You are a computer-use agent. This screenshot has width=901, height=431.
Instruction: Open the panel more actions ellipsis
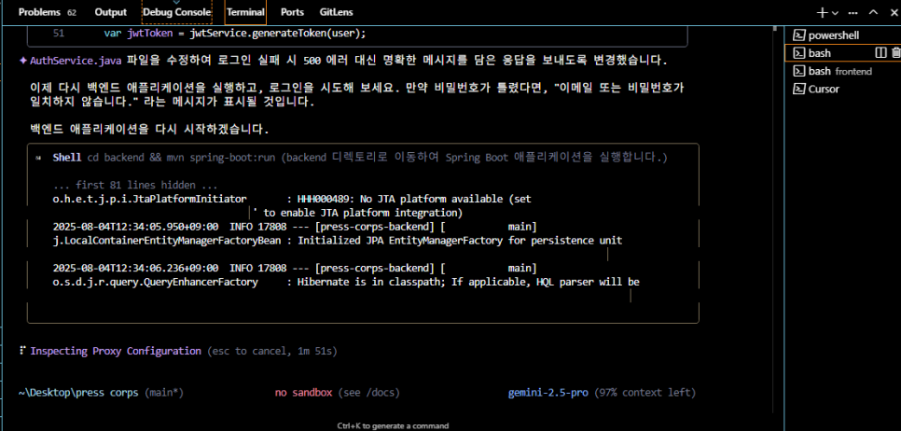pyautogui.click(x=852, y=12)
